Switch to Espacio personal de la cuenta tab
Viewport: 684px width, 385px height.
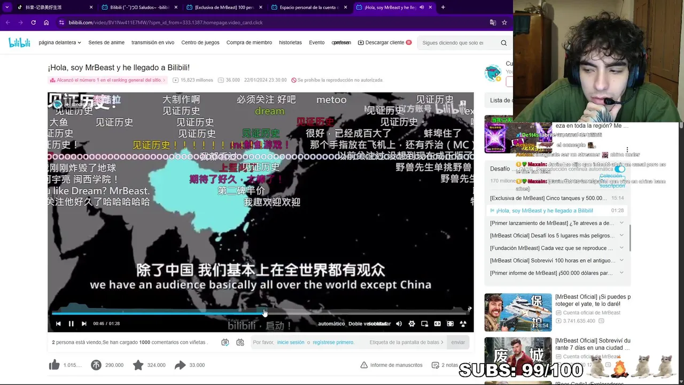(308, 7)
